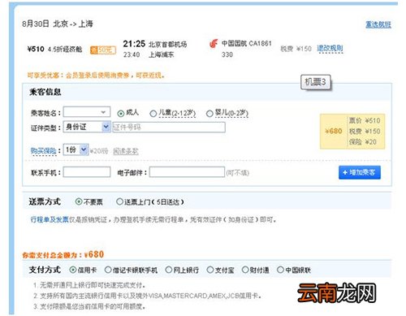The width and height of the screenshot is (406, 316).
Task: Click the 重选航班 link
Action: [378, 24]
